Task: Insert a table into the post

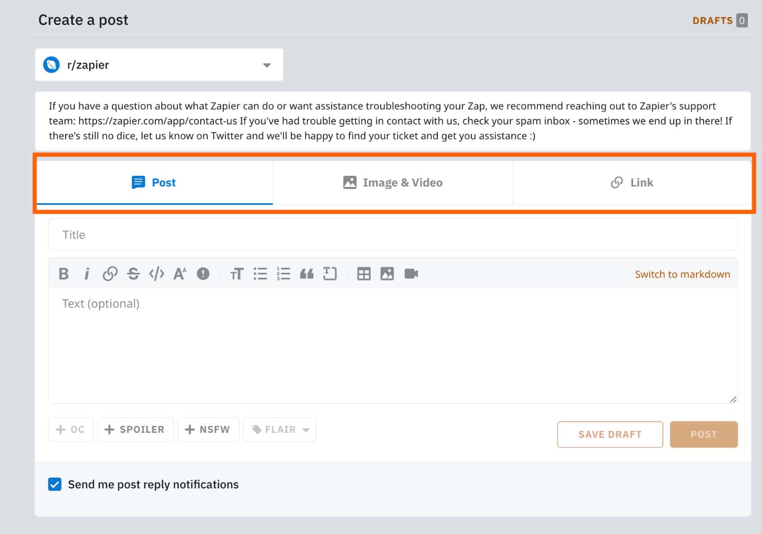Action: 364,274
